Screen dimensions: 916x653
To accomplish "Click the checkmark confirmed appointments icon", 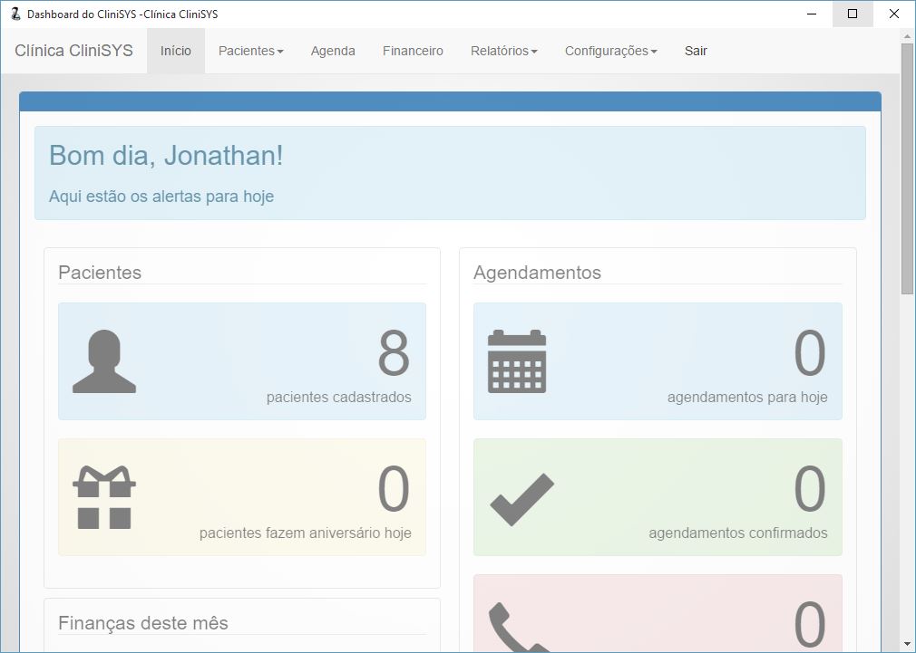I will click(521, 499).
